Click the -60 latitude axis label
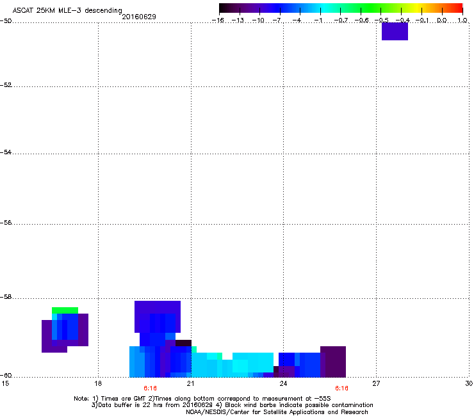 (6, 375)
